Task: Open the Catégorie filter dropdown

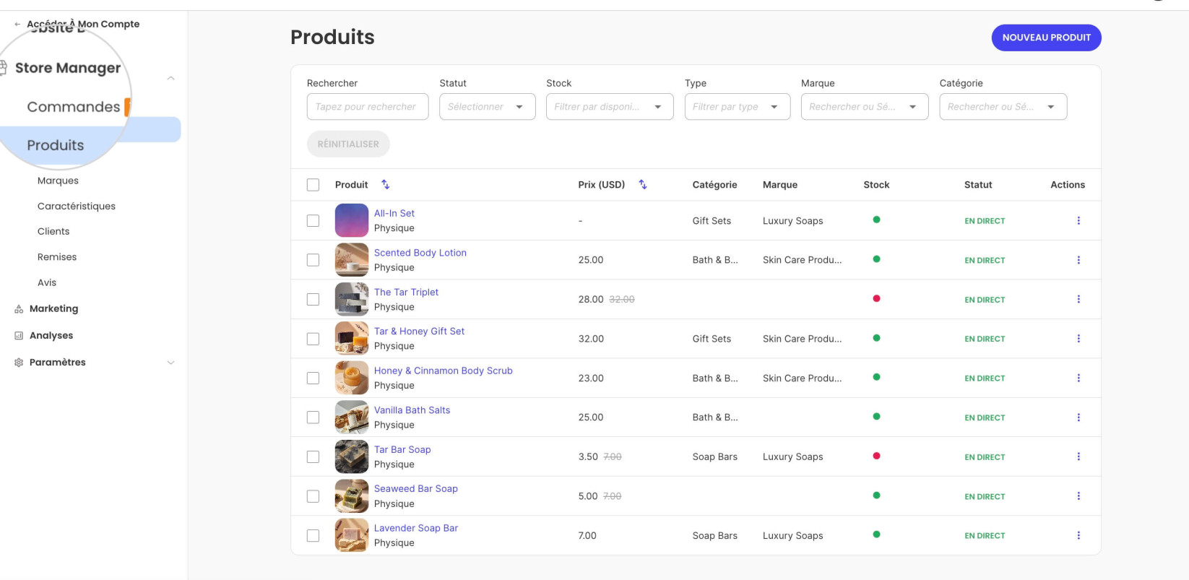Action: pyautogui.click(x=1003, y=107)
